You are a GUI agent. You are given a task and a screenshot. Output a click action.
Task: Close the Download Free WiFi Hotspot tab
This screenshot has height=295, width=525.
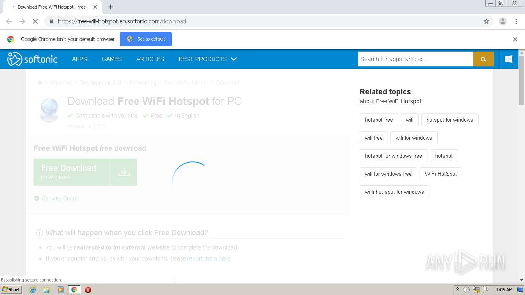click(x=96, y=7)
